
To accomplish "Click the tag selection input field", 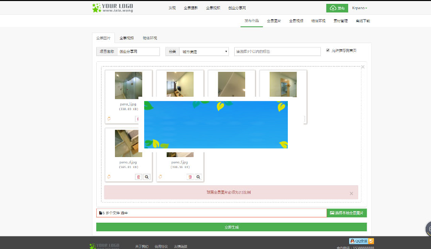I will point(277,52).
